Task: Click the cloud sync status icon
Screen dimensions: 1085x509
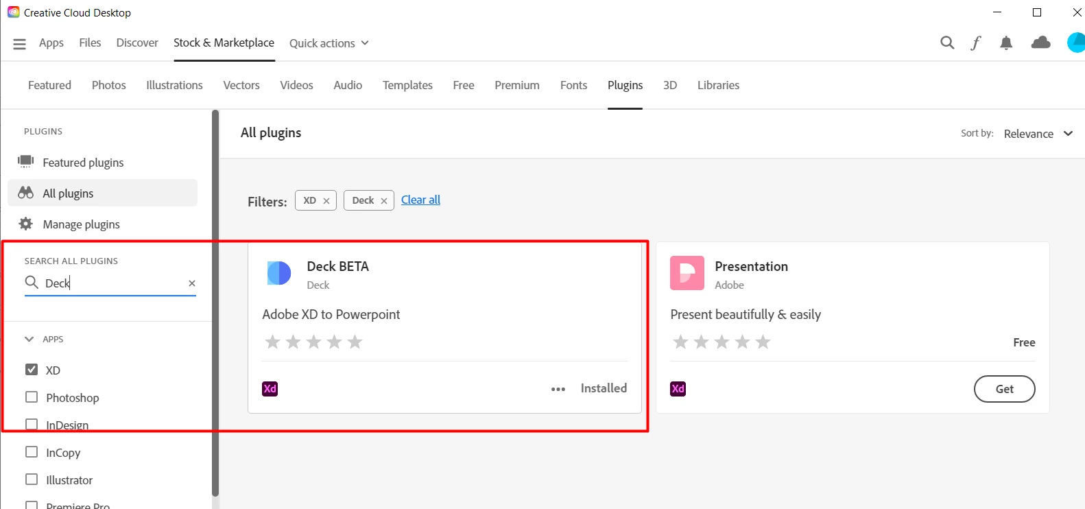Action: tap(1041, 43)
